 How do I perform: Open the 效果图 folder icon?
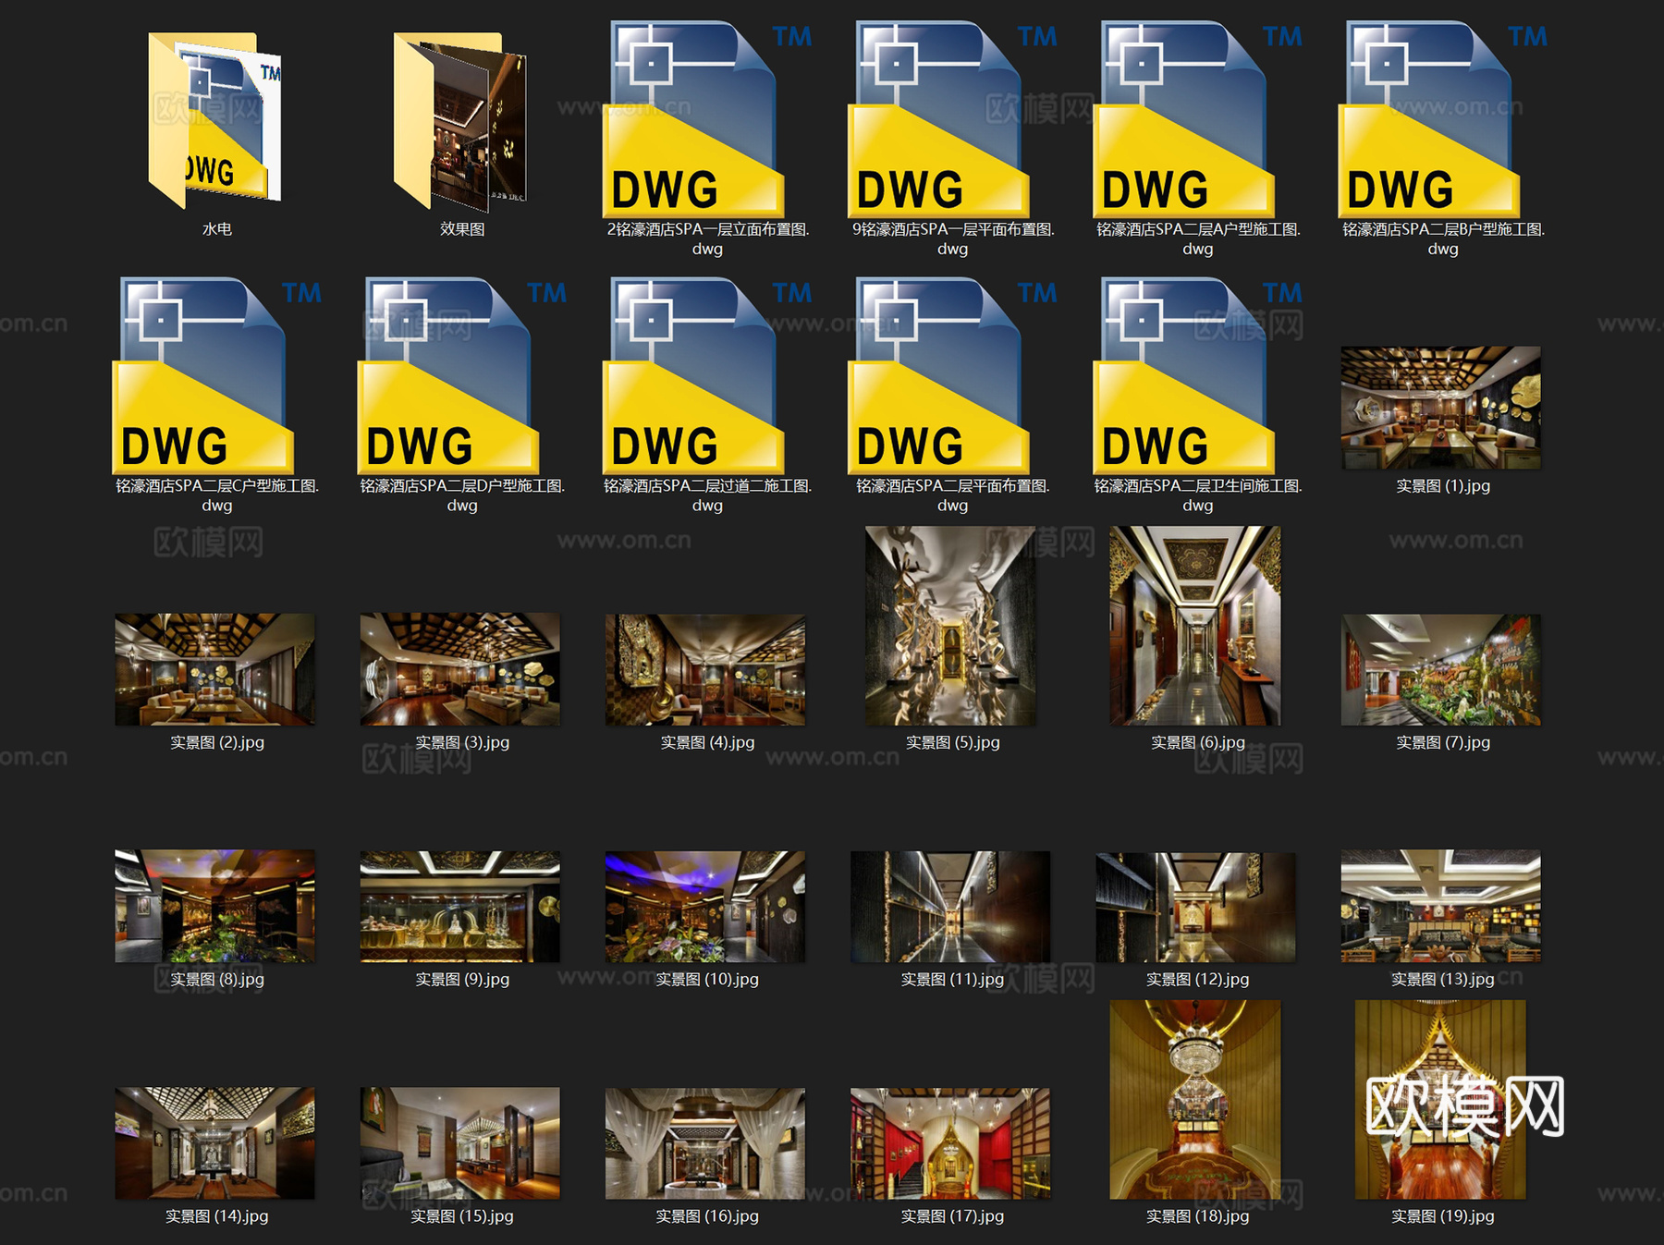(x=460, y=120)
